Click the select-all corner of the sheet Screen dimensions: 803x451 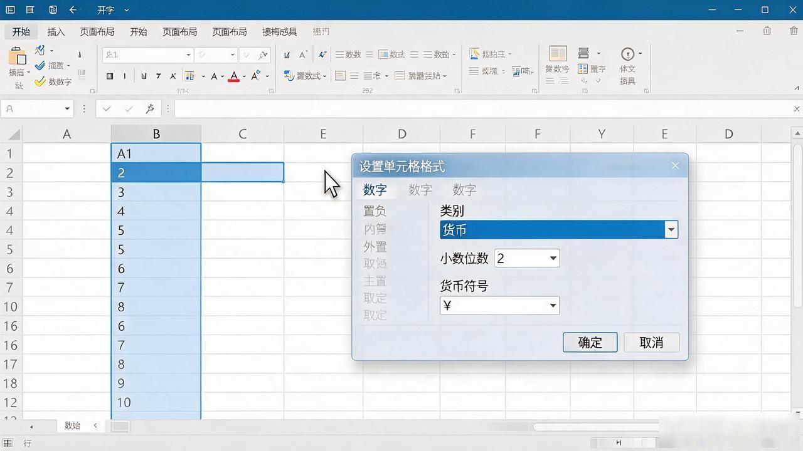(x=12, y=134)
